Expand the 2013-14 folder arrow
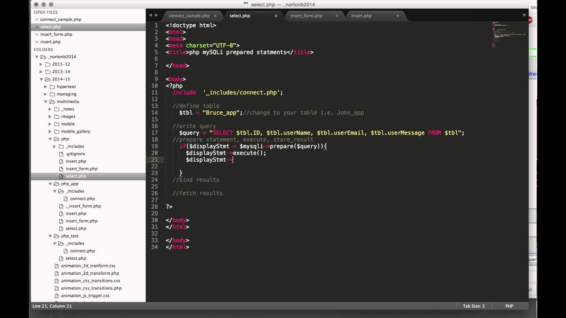 pos(41,72)
